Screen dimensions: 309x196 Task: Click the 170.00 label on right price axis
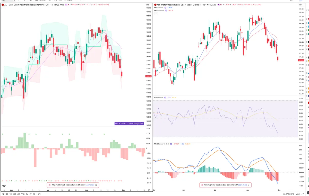click(x=301, y=79)
